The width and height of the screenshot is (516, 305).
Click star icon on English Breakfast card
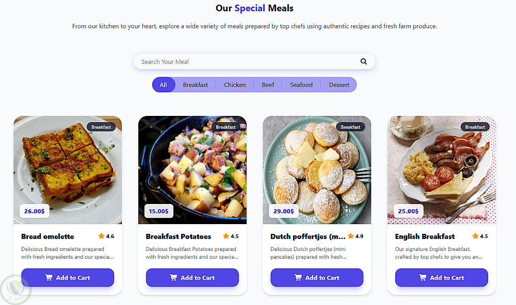pos(475,236)
